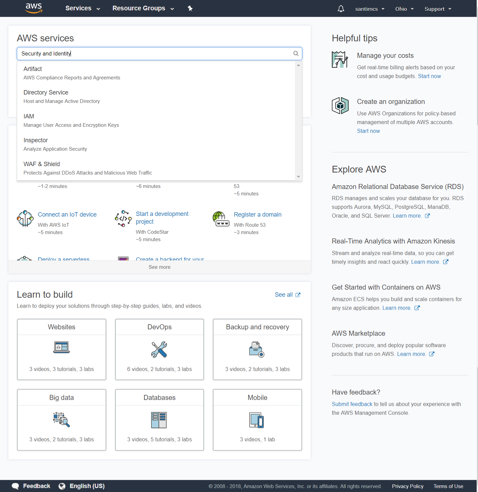Open the Websites learning card title
The height and width of the screenshot is (492, 478).
click(61, 327)
